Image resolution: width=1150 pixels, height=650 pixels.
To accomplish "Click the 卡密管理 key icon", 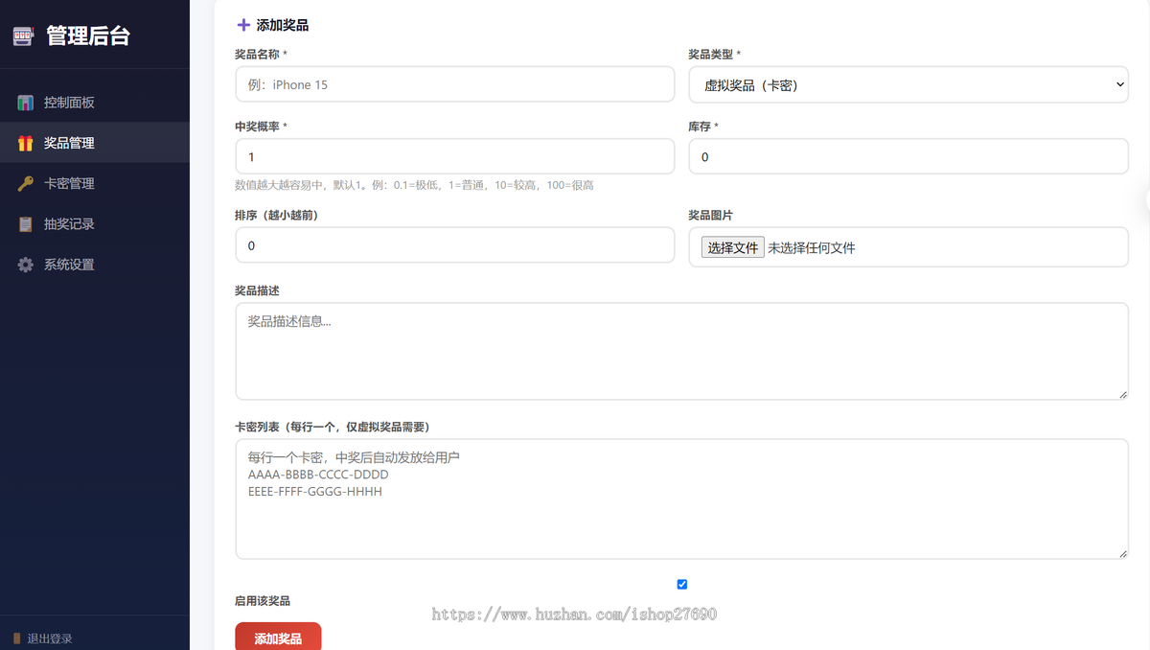I will pos(26,183).
